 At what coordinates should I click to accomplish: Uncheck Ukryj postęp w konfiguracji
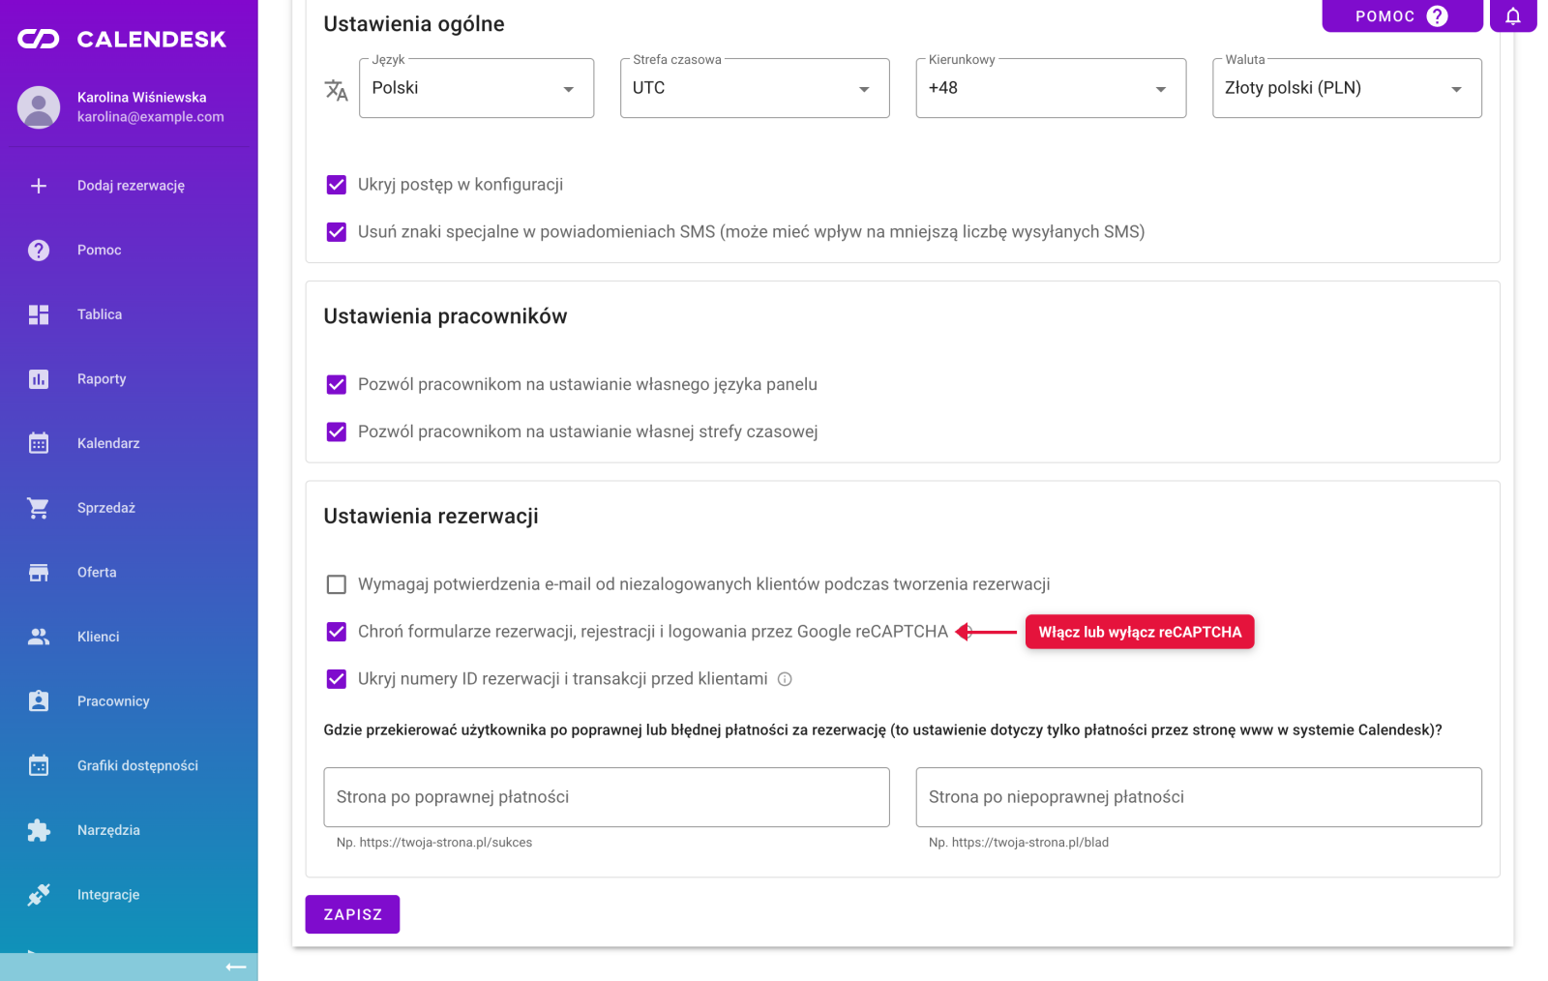(x=337, y=185)
